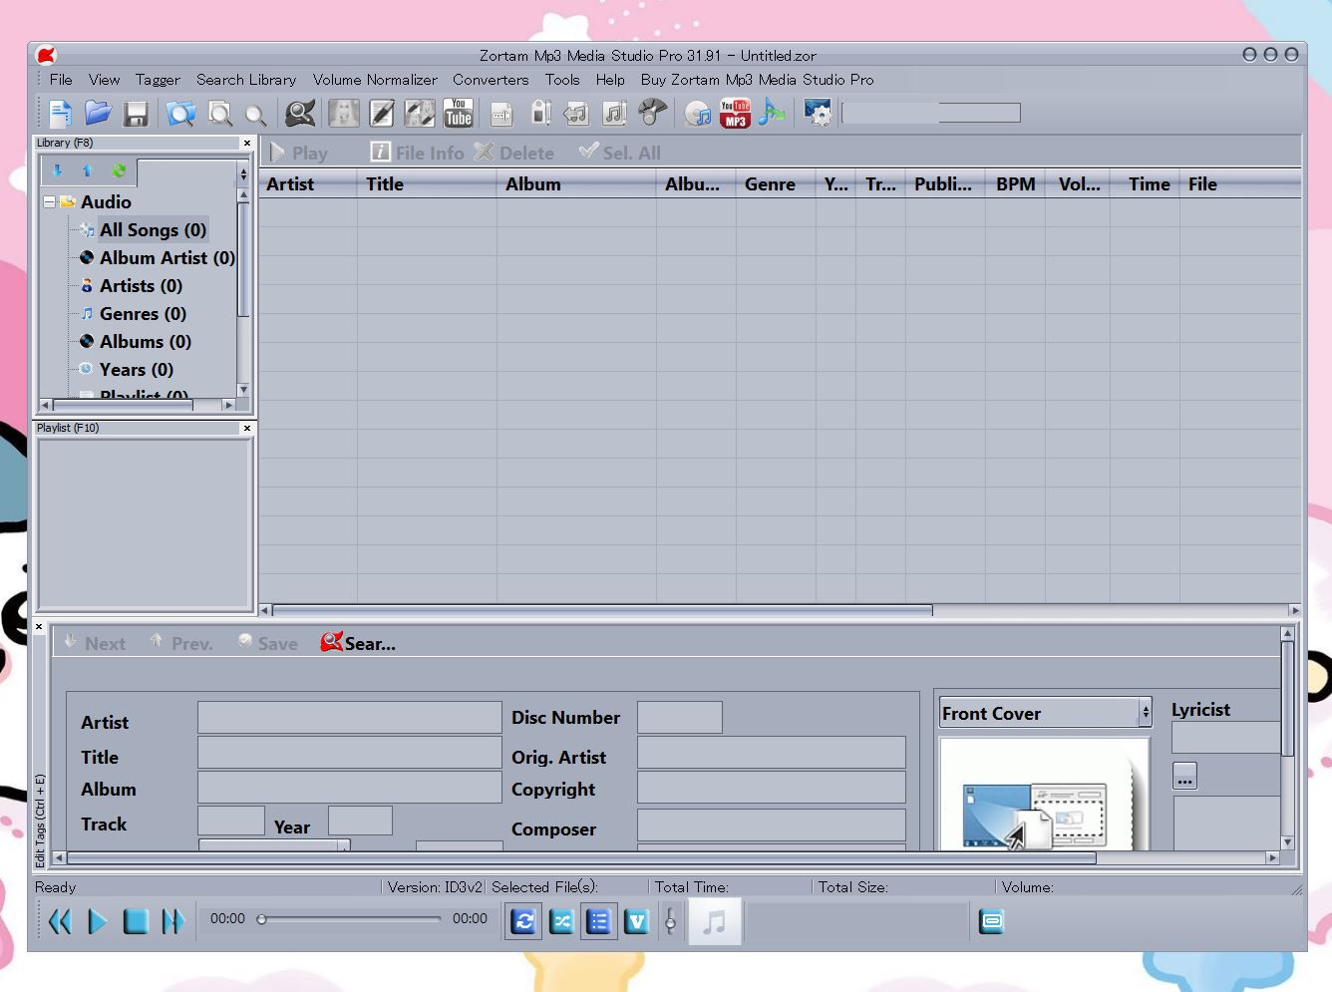Image resolution: width=1332 pixels, height=992 pixels.
Task: Click the rename document toolbar icon
Action: click(x=501, y=114)
